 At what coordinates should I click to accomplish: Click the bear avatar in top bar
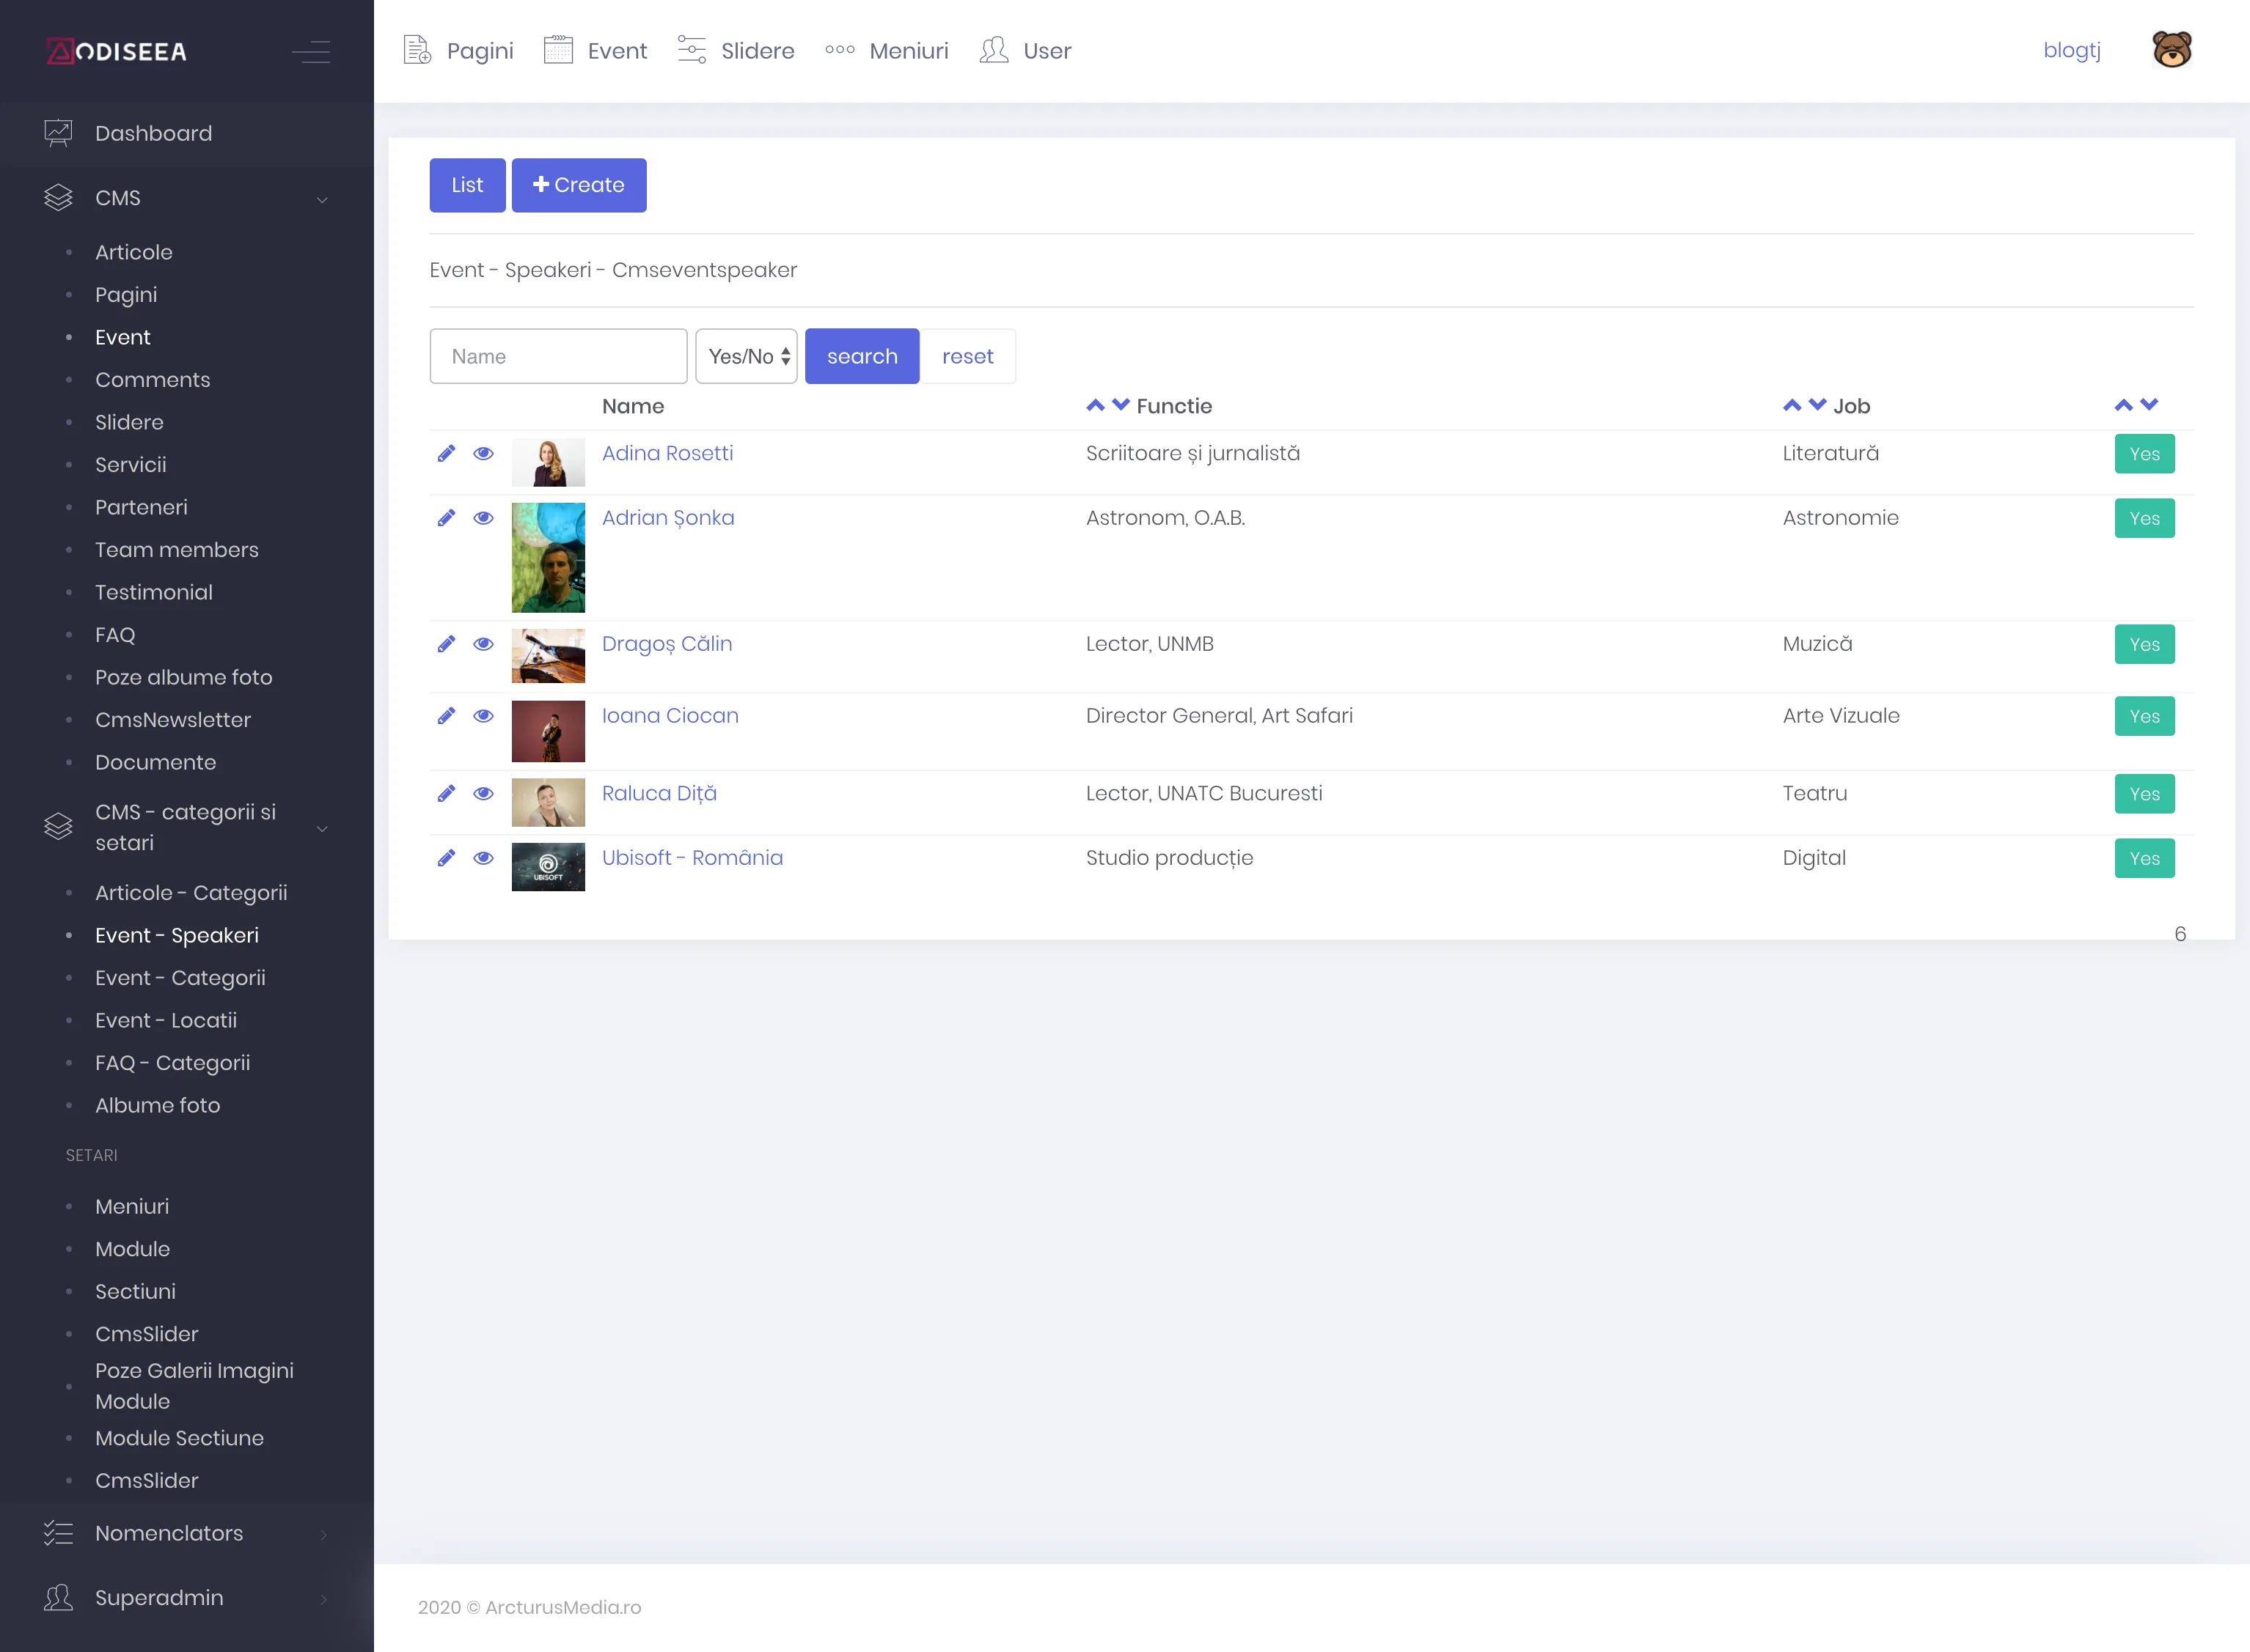pyautogui.click(x=2171, y=50)
